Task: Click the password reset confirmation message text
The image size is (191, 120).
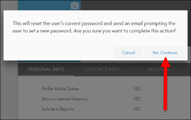Action: 94,27
